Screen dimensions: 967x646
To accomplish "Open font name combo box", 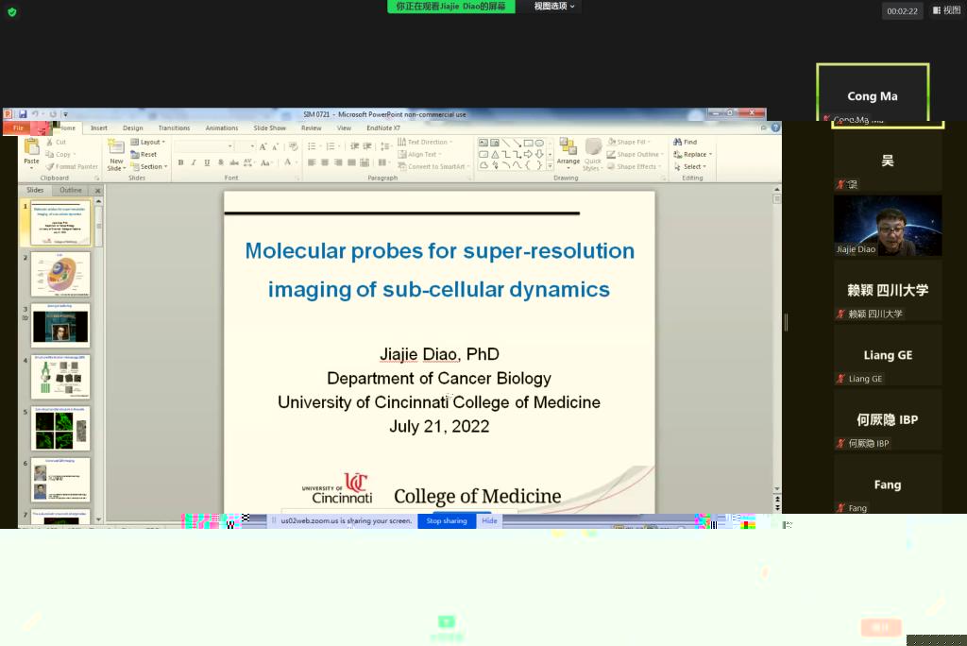I will (204, 146).
